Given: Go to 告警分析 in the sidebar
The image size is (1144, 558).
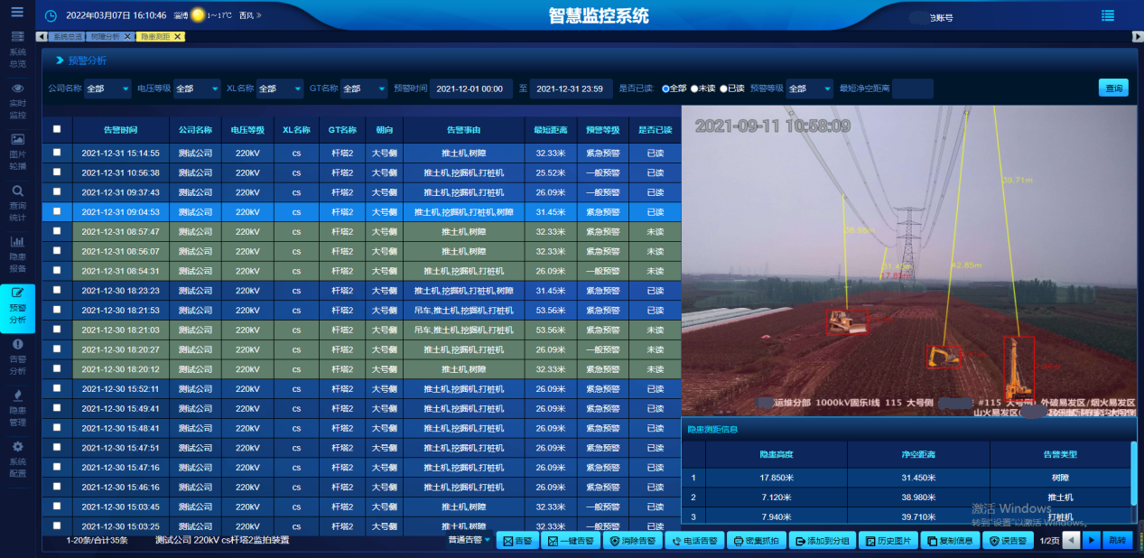Looking at the screenshot, I should tap(17, 345).
